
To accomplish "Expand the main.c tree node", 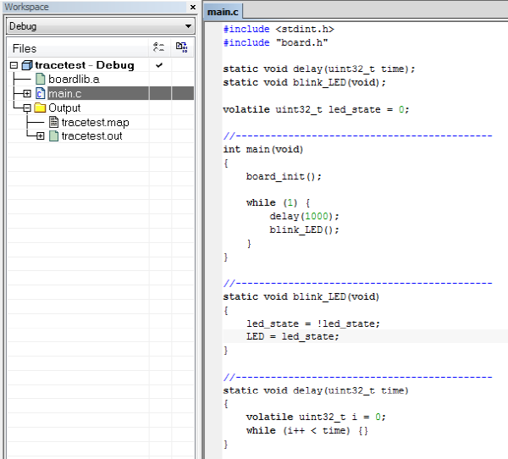I will click(x=27, y=93).
